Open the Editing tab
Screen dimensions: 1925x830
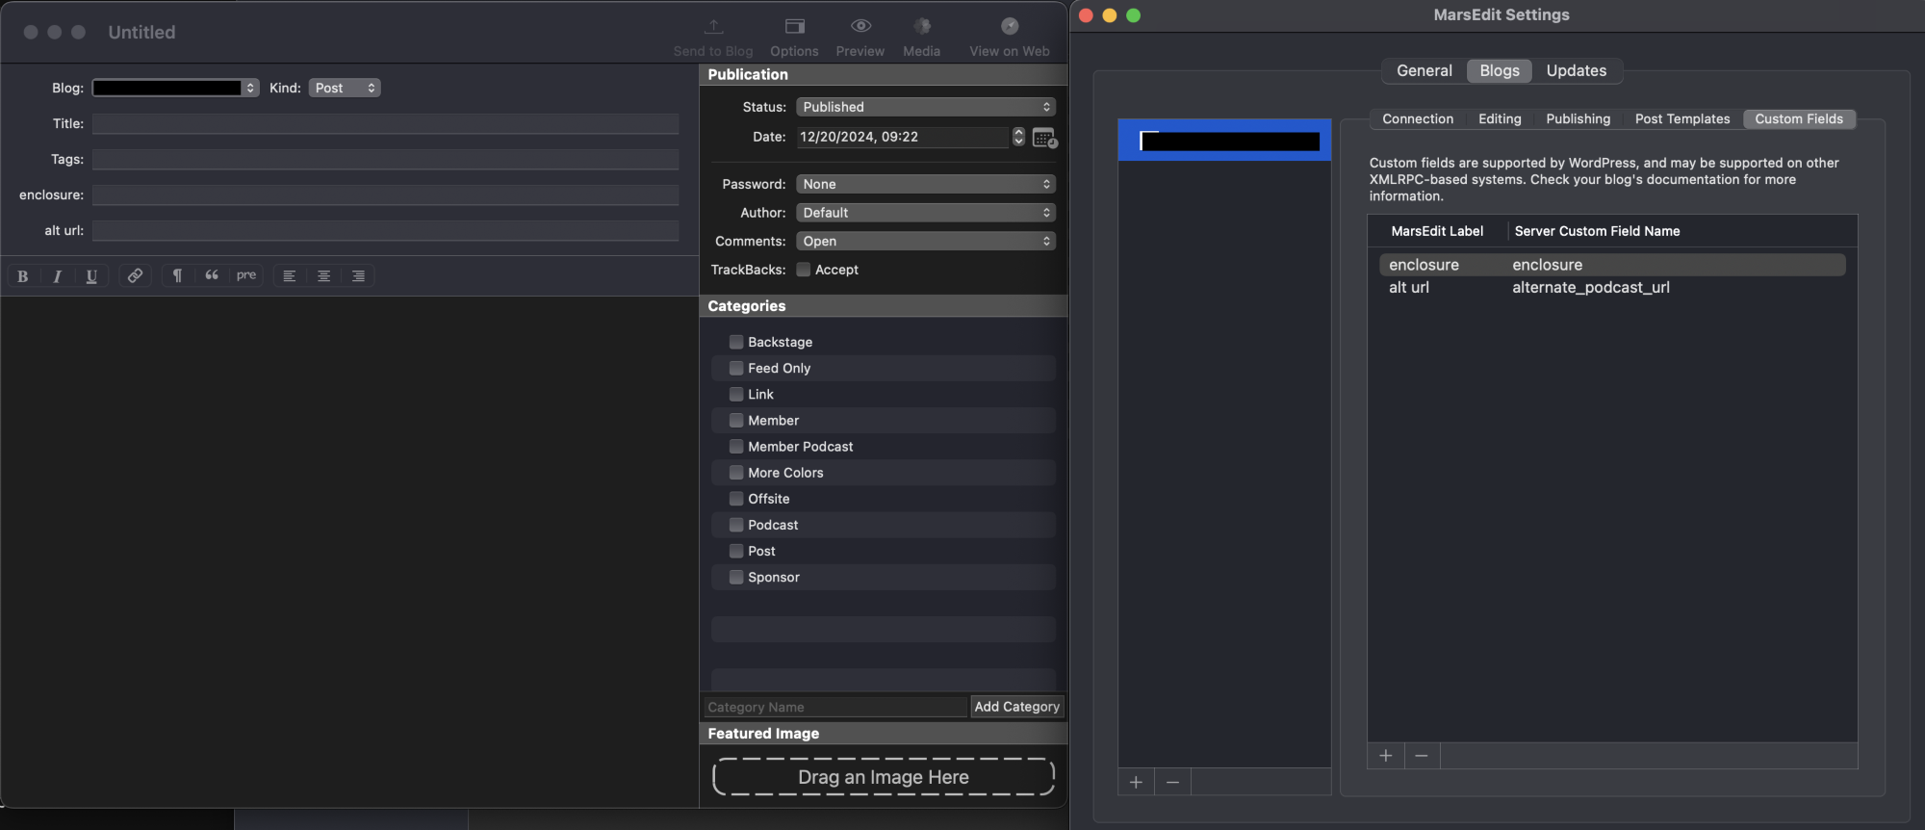(1500, 118)
